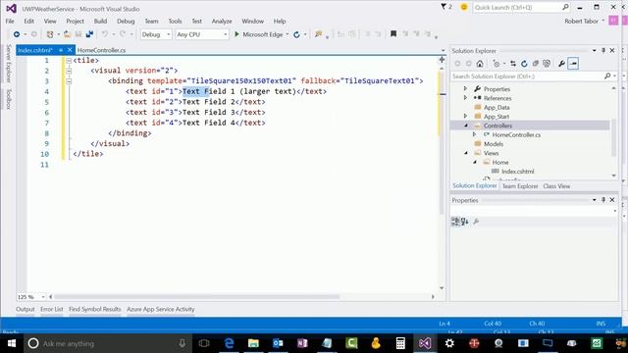
Task: Select HomeController.cs in Solution Explorer tree
Action: (x=516, y=135)
